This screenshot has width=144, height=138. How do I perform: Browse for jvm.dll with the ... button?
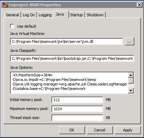(x=129, y=41)
